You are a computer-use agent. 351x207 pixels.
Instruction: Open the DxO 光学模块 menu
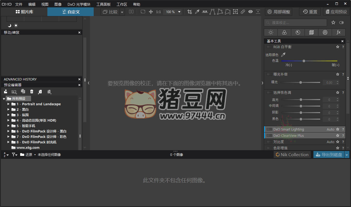(79, 4)
